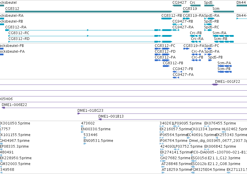The width and height of the screenshot is (247, 174).
Task: Select transcript CG8312-RB label
Action: pos(172,16)
